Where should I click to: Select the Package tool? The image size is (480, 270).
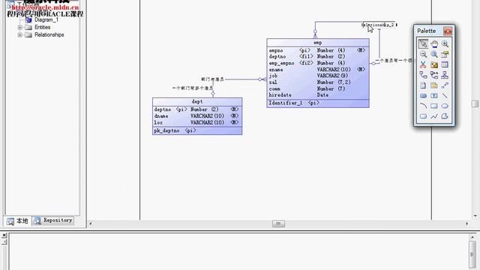pyautogui.click(x=434, y=65)
